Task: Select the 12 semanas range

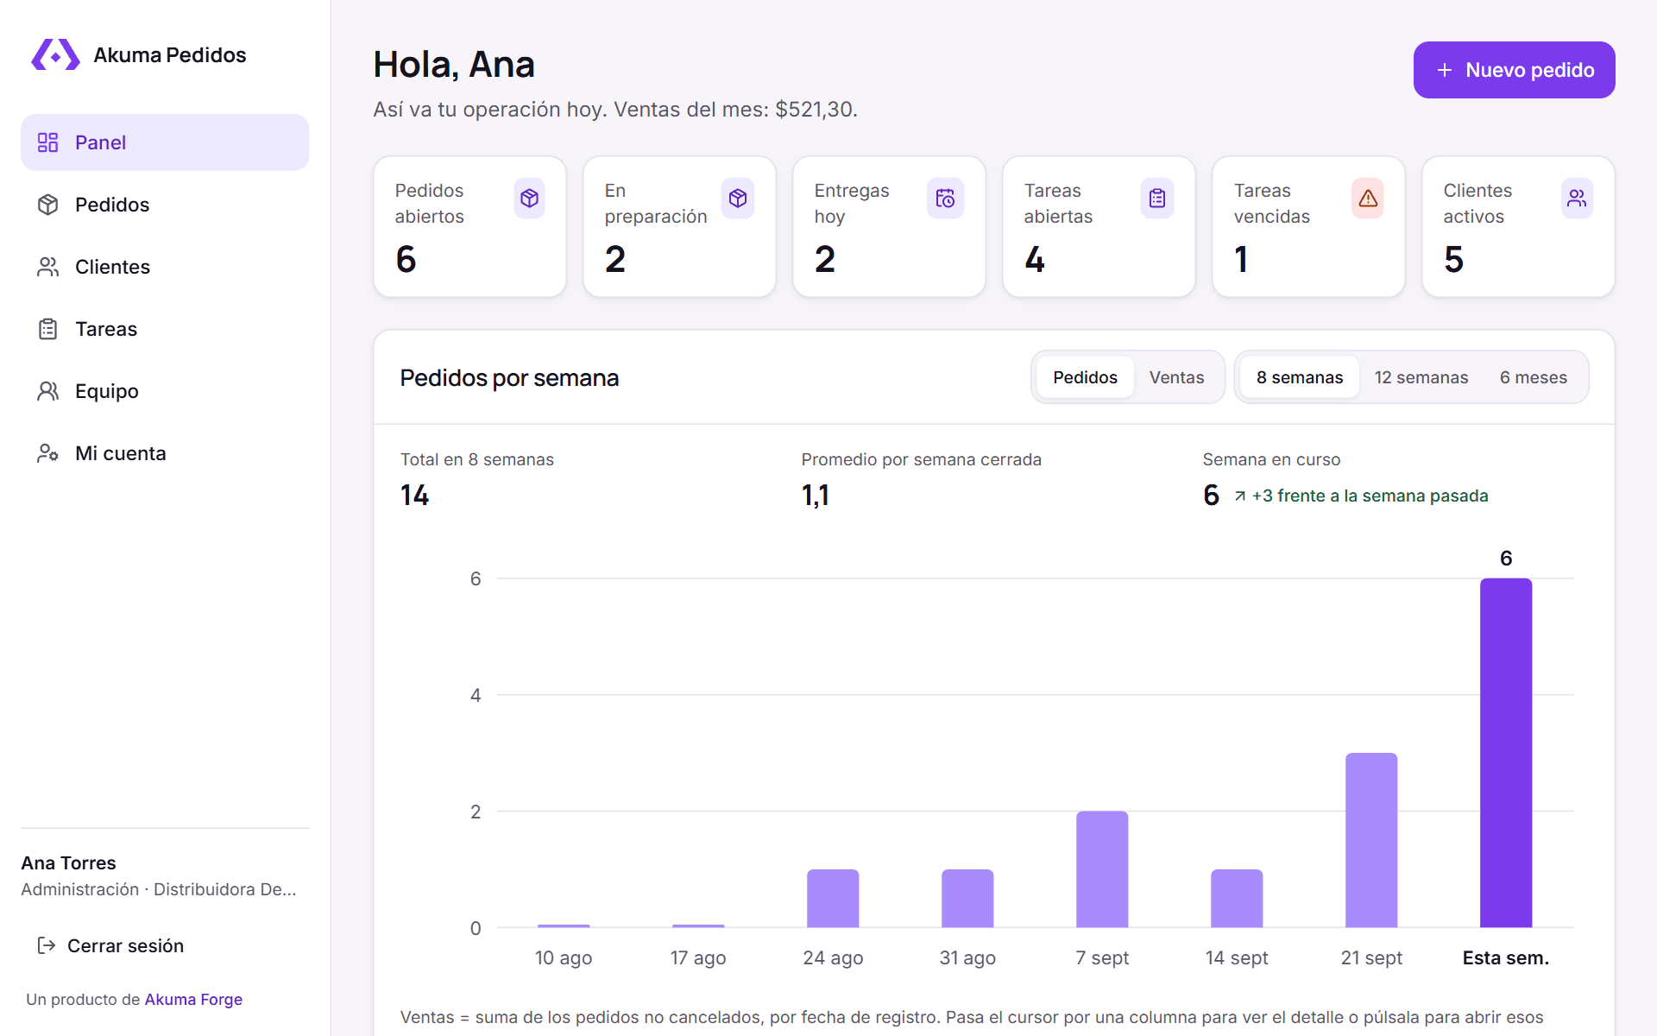Action: (1421, 377)
